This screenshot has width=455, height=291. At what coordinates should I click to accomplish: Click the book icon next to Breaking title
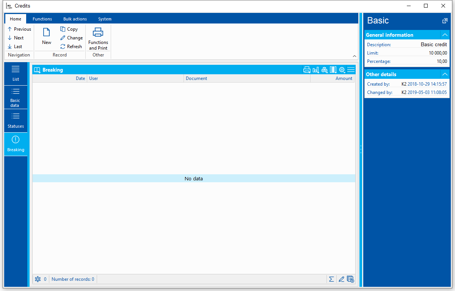tap(37, 70)
